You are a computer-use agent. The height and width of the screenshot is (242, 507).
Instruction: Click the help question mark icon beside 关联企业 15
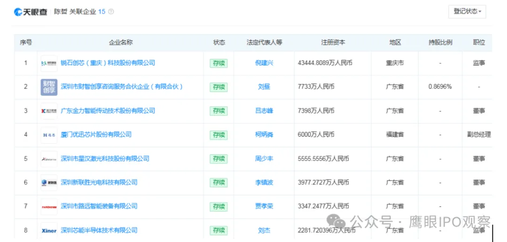pyautogui.click(x=111, y=12)
